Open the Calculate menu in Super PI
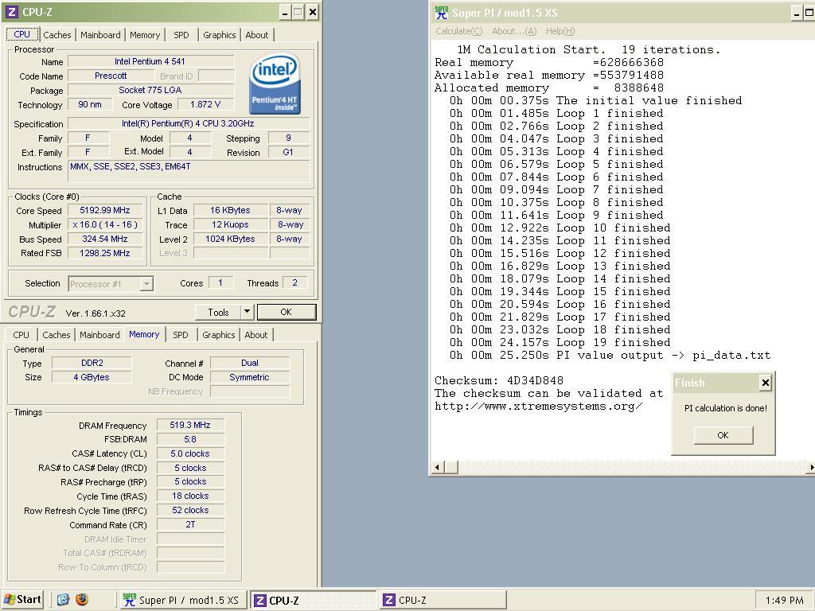 click(459, 31)
